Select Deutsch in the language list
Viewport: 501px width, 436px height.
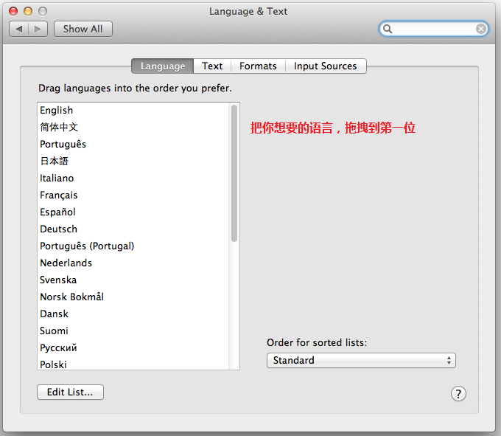tap(58, 229)
